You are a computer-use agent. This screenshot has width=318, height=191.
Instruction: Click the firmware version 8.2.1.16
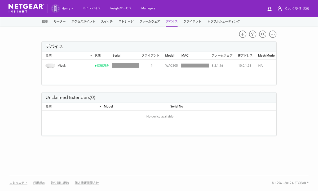tap(217, 66)
